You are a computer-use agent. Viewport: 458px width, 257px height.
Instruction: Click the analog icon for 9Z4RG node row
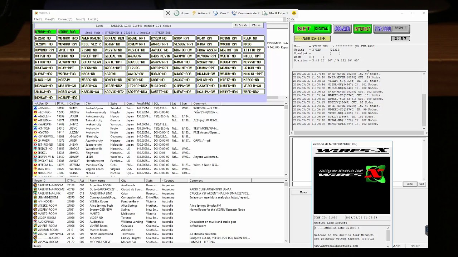coord(35,108)
